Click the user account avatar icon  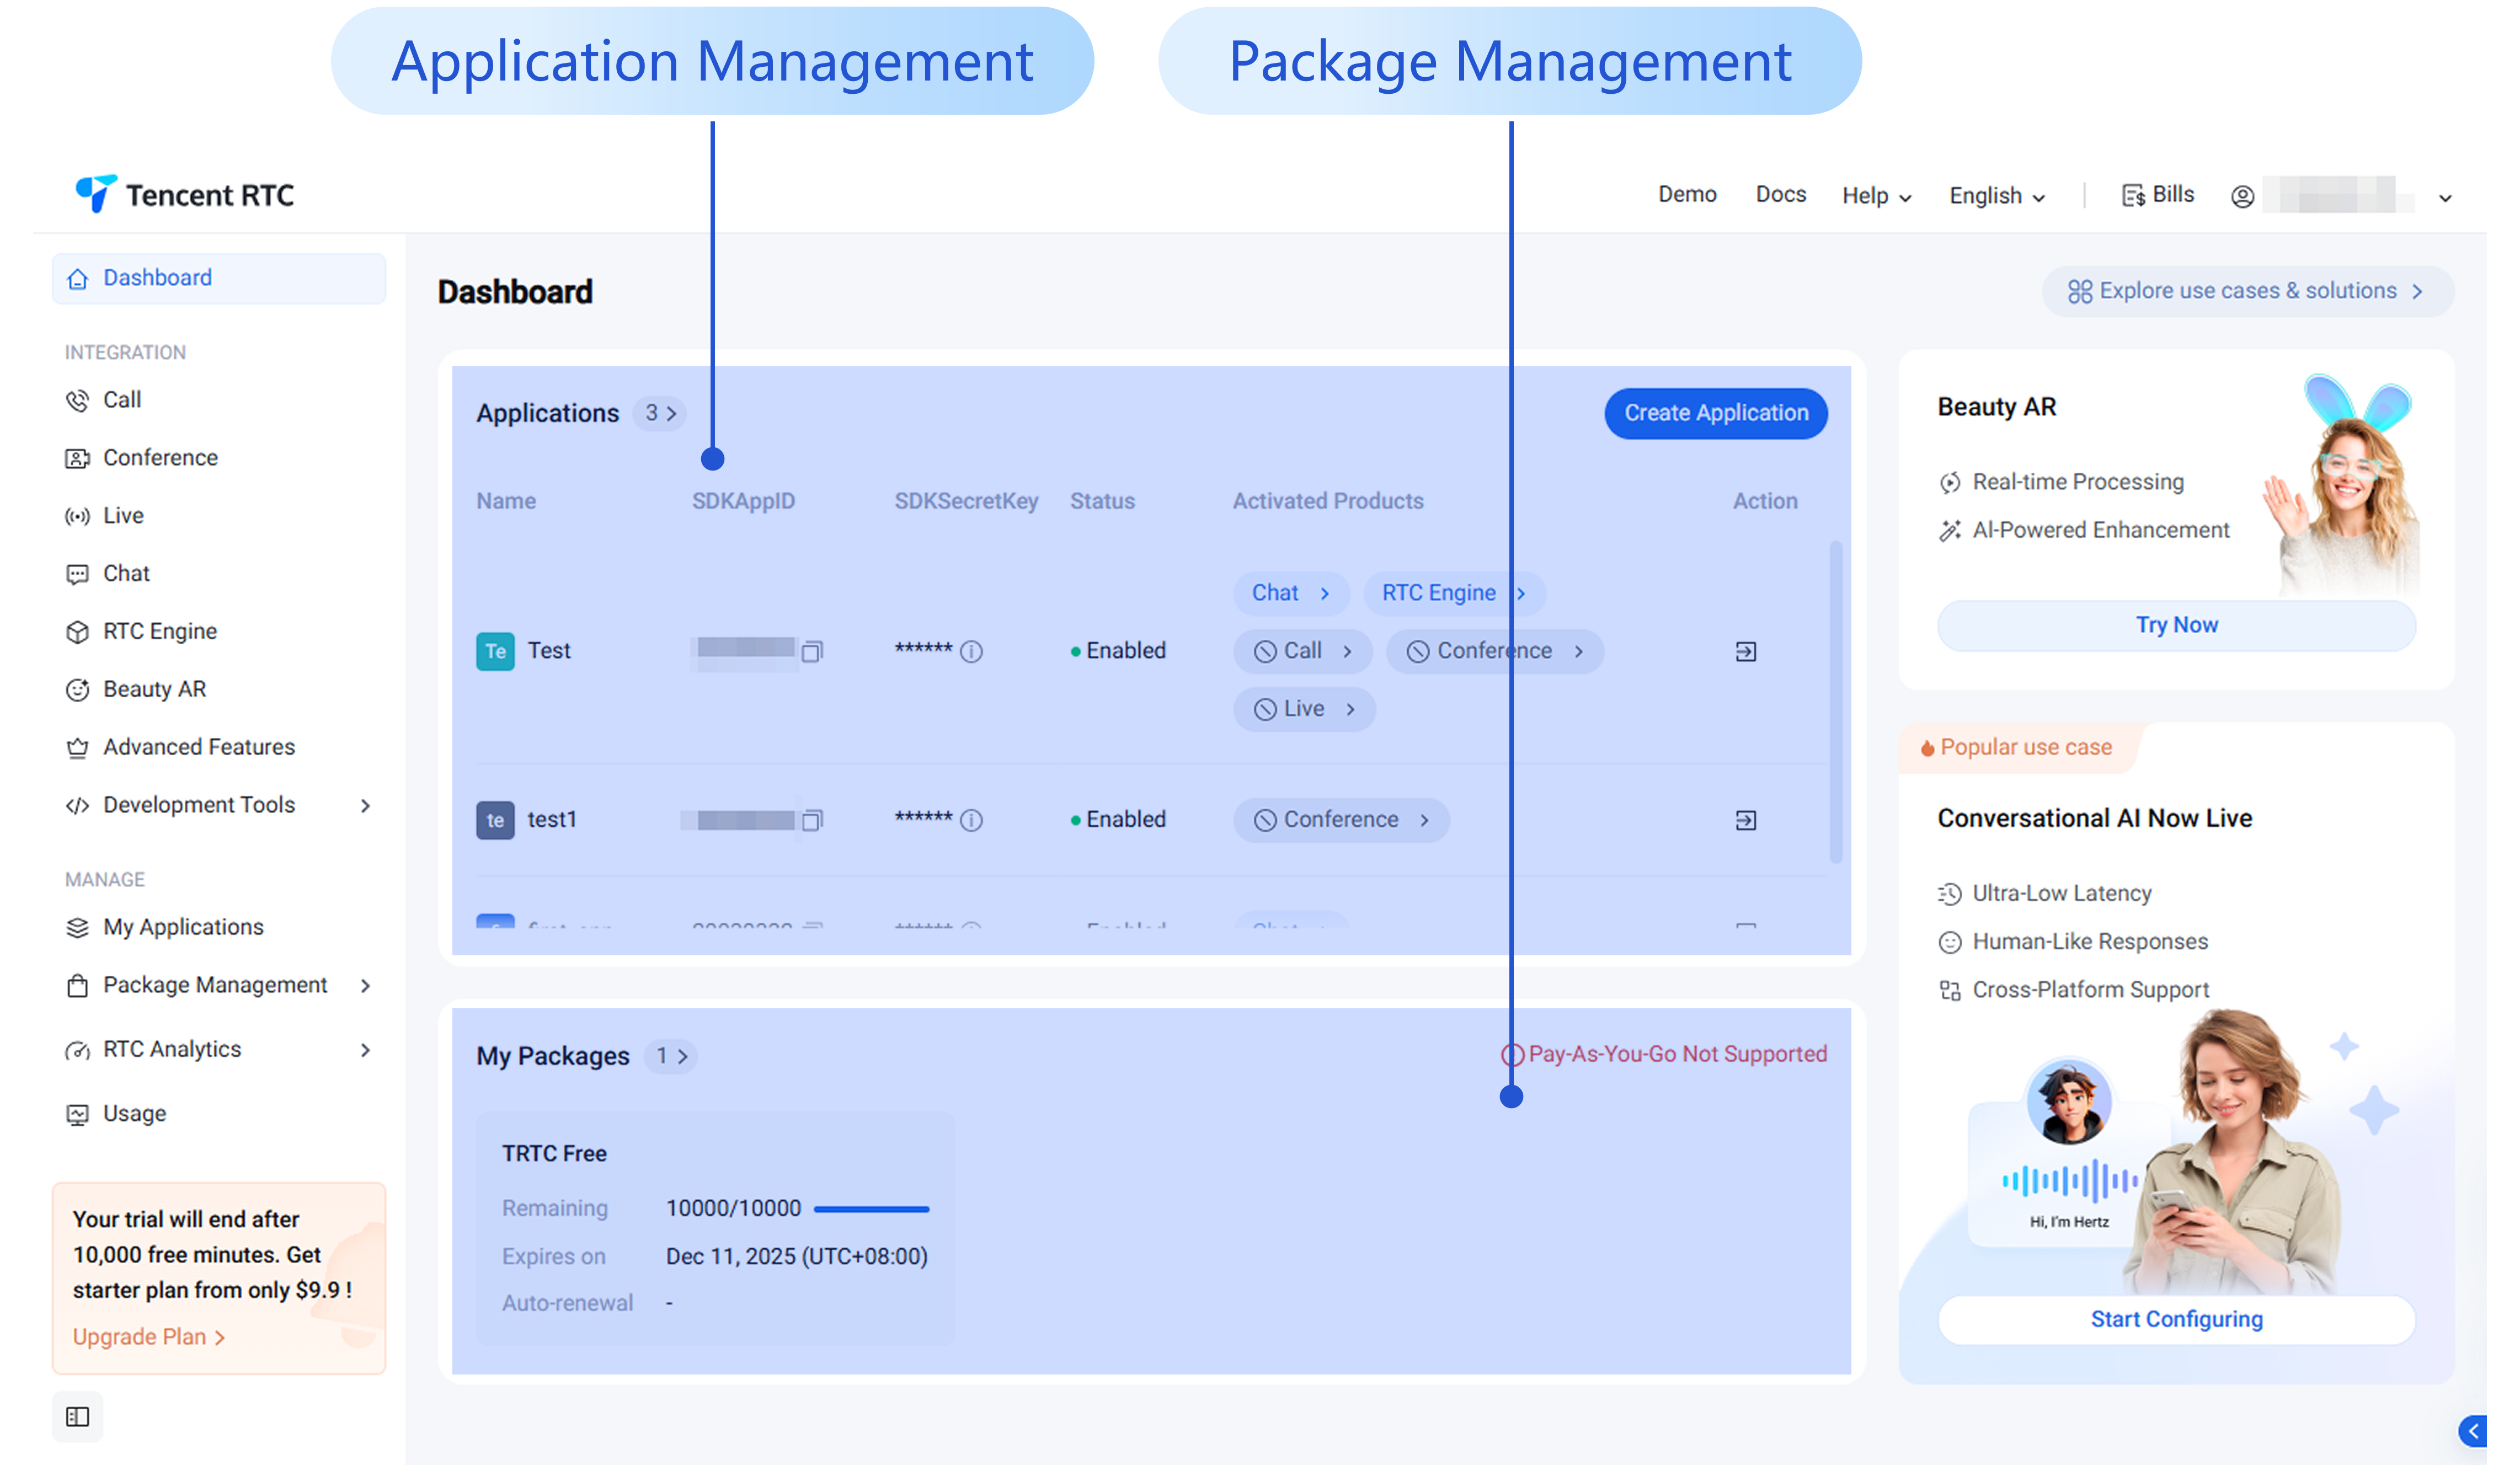point(2243,197)
